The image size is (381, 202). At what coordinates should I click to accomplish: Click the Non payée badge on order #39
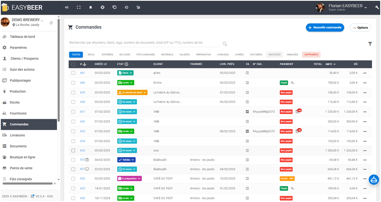click(x=286, y=92)
